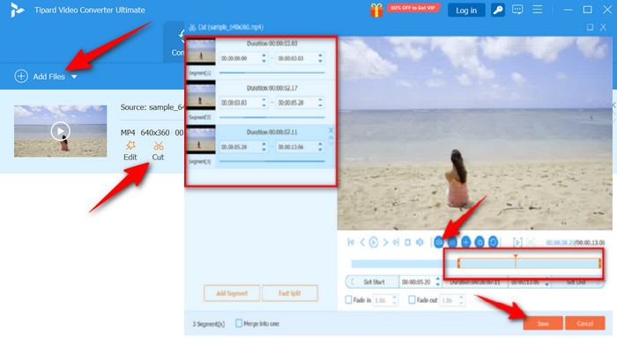
Task: Click Segment 1 progress bar
Action: [271, 73]
